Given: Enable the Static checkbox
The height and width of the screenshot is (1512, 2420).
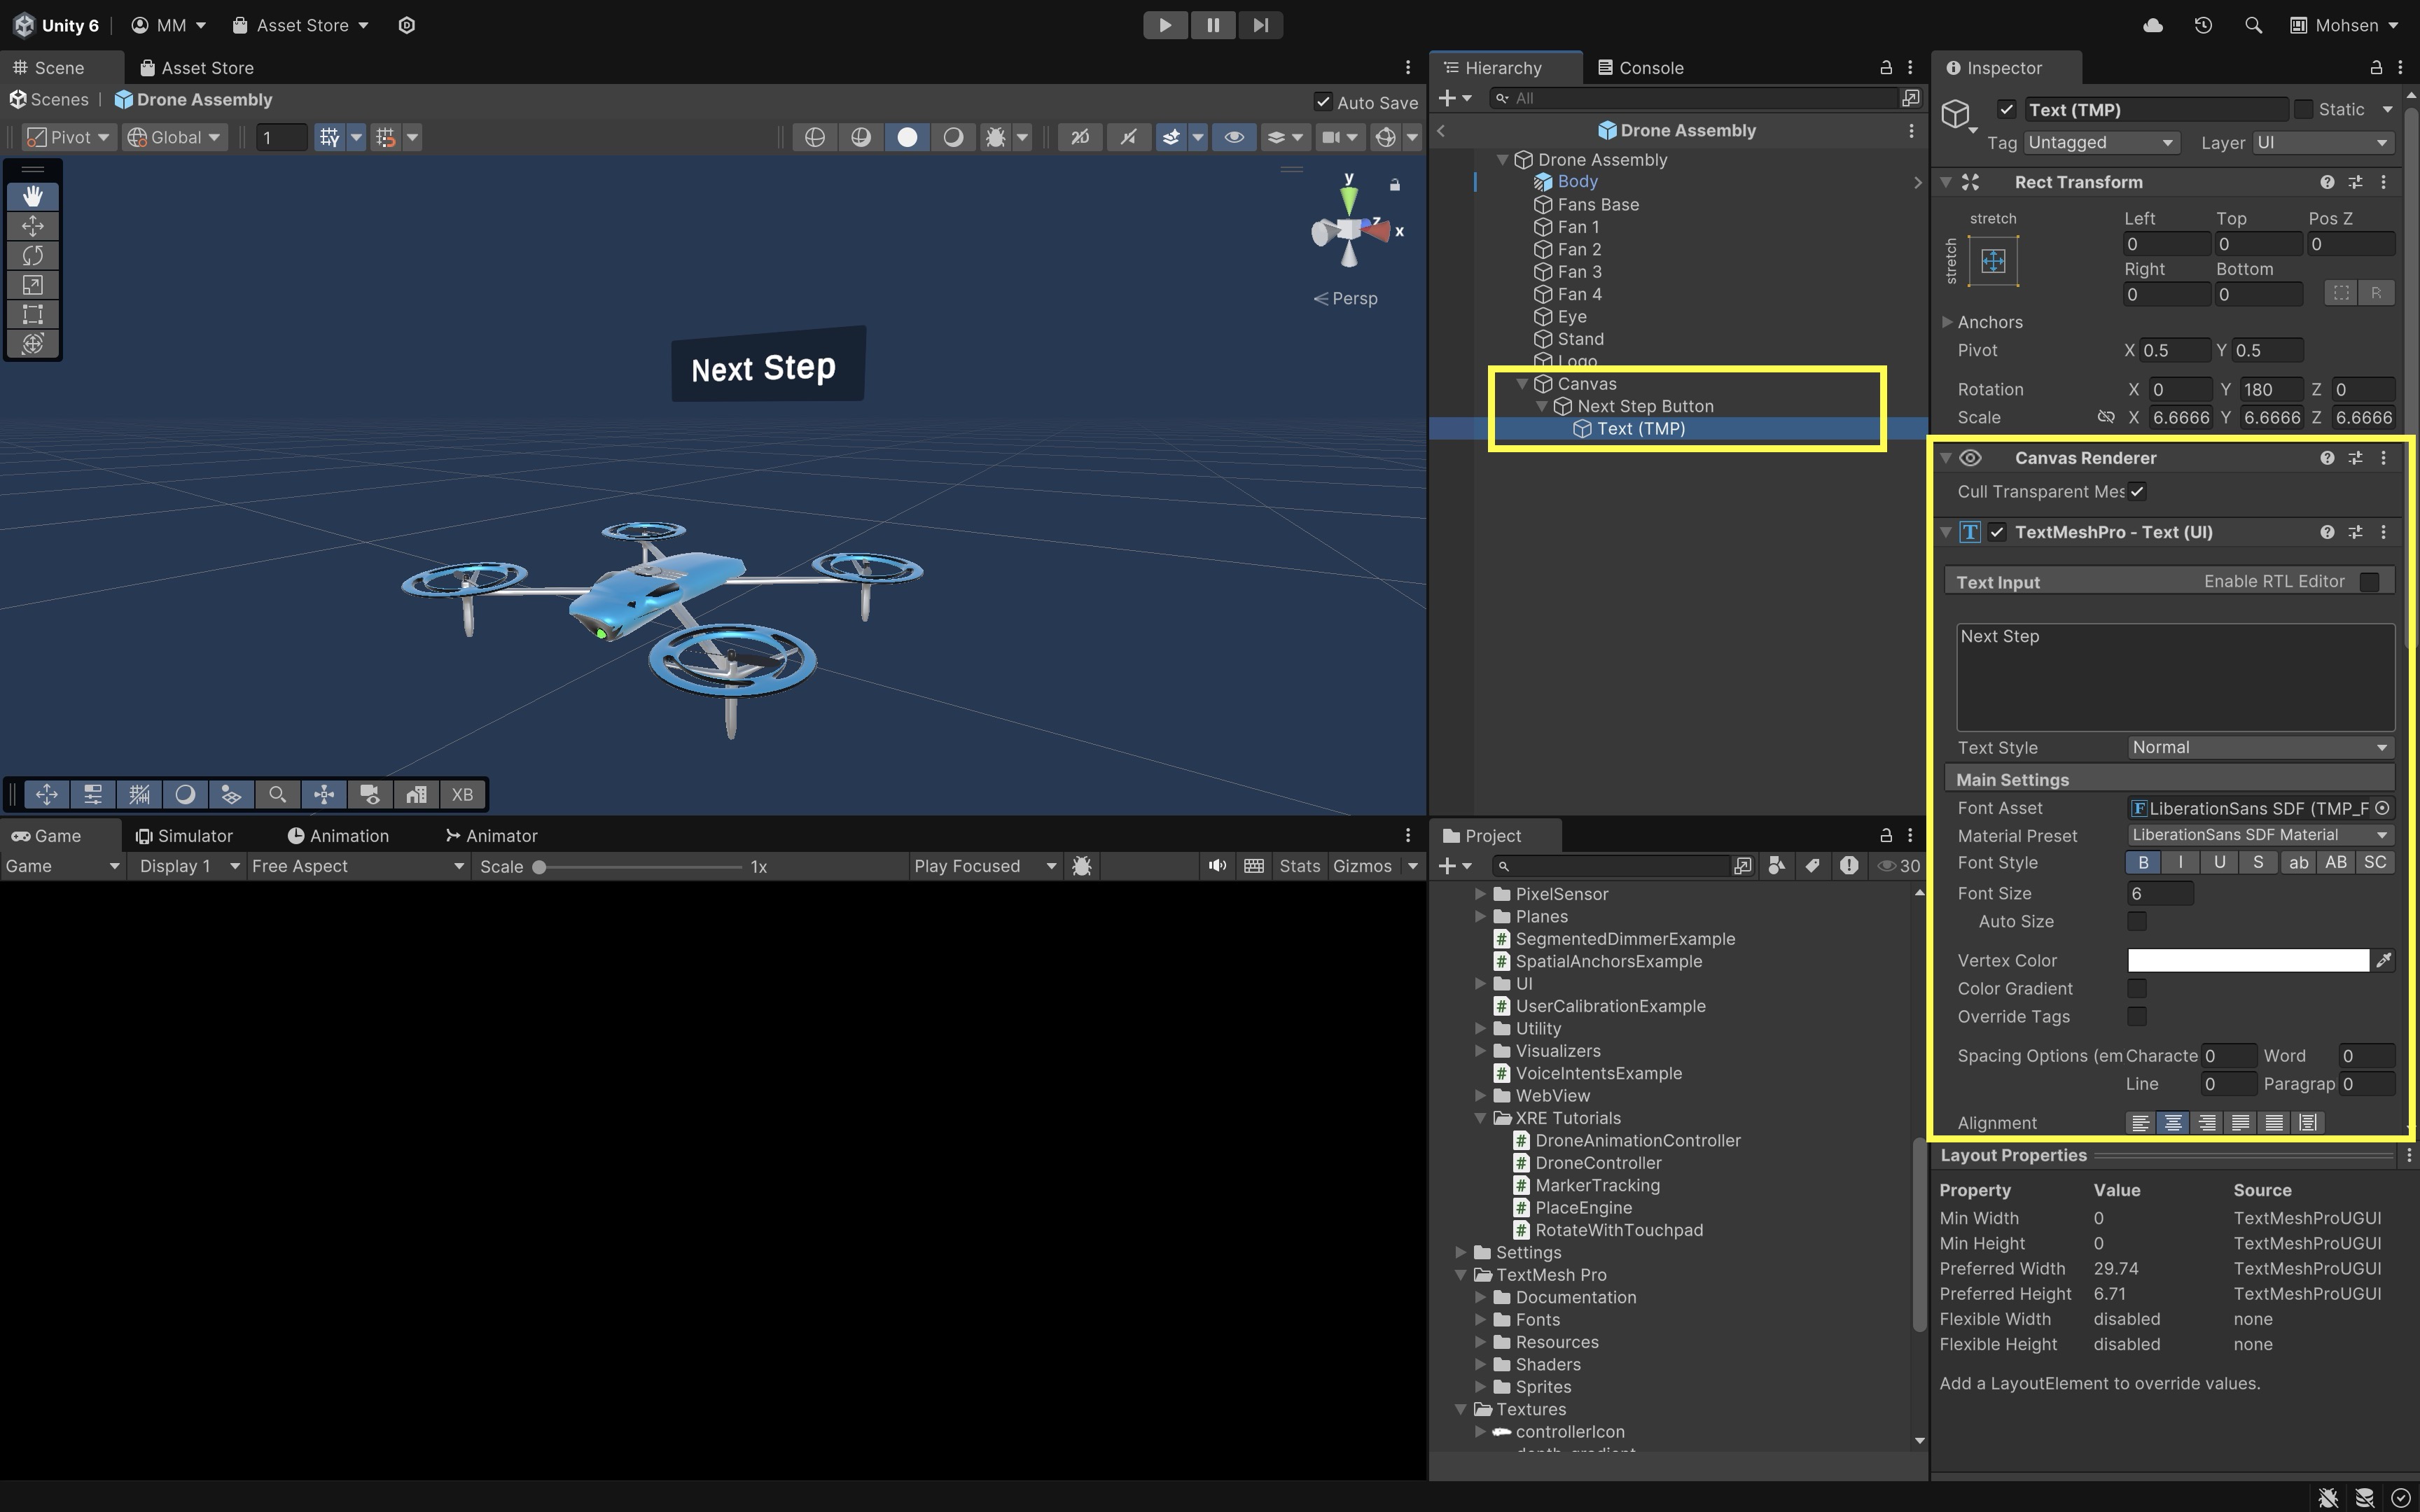Looking at the screenshot, I should [2304, 109].
